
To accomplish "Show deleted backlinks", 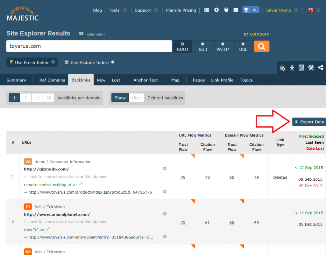I will coord(120,98).
